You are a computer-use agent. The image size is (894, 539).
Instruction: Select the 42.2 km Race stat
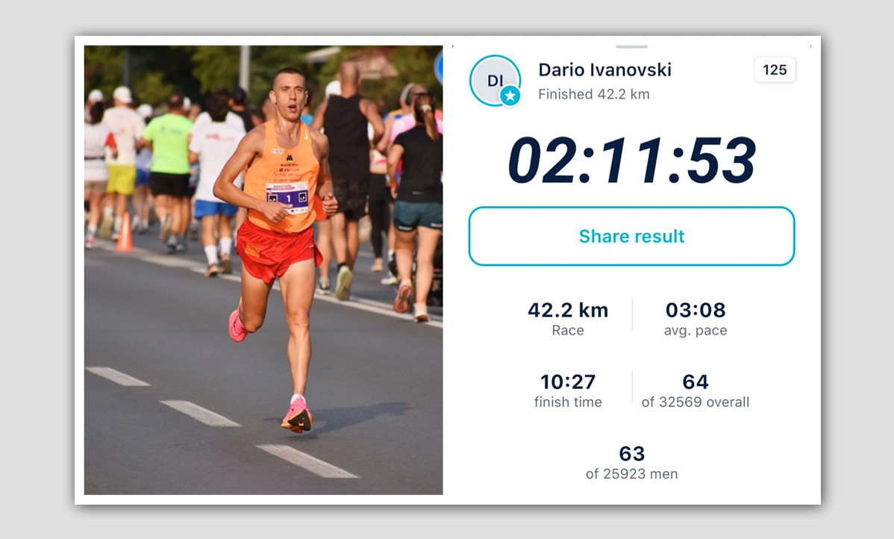pyautogui.click(x=568, y=318)
